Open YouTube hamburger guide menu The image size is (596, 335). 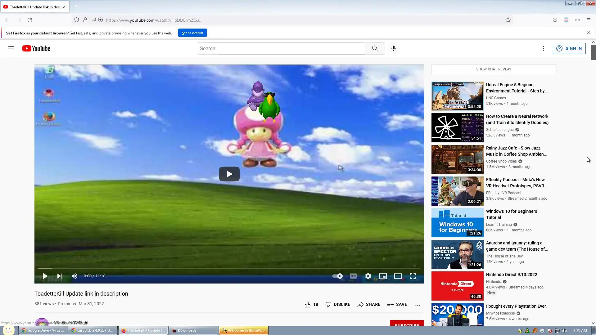tap(11, 48)
